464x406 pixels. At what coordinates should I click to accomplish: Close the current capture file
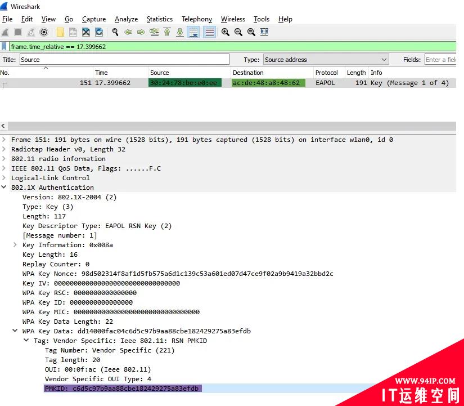[86, 32]
